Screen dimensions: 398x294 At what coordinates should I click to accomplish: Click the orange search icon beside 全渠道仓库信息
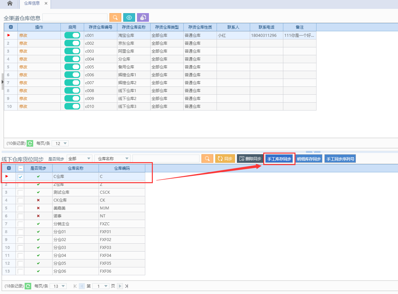115,17
